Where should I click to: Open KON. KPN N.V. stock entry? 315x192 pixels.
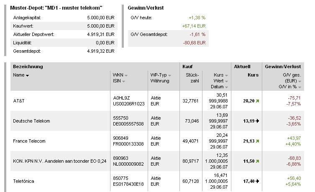54,161
